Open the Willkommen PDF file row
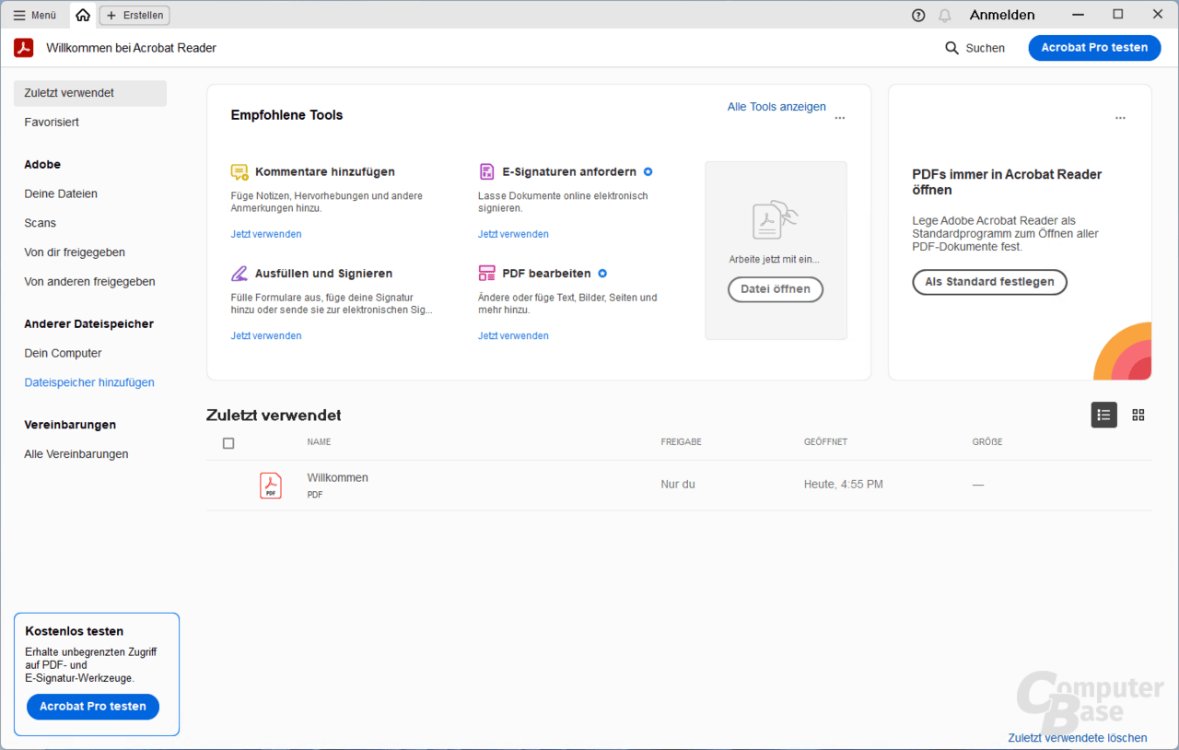 [337, 485]
